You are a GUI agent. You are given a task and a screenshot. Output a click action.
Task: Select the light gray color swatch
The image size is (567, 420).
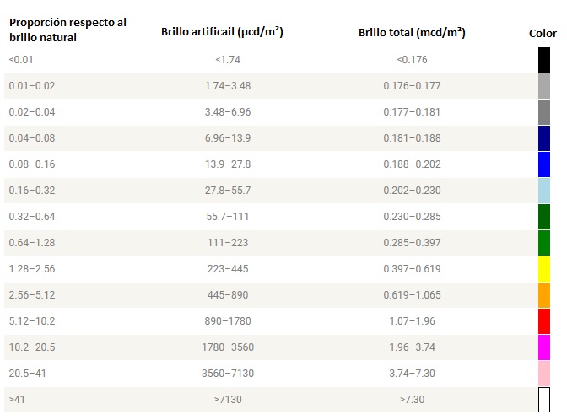[544, 86]
